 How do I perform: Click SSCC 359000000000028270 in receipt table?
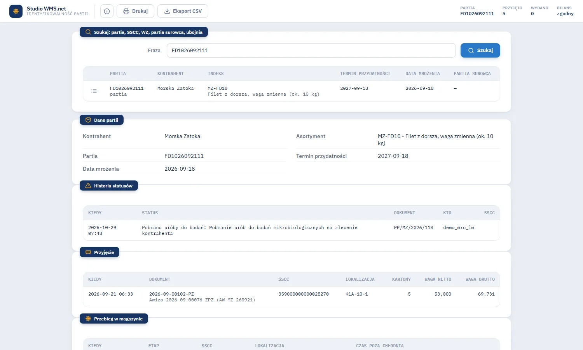click(304, 294)
